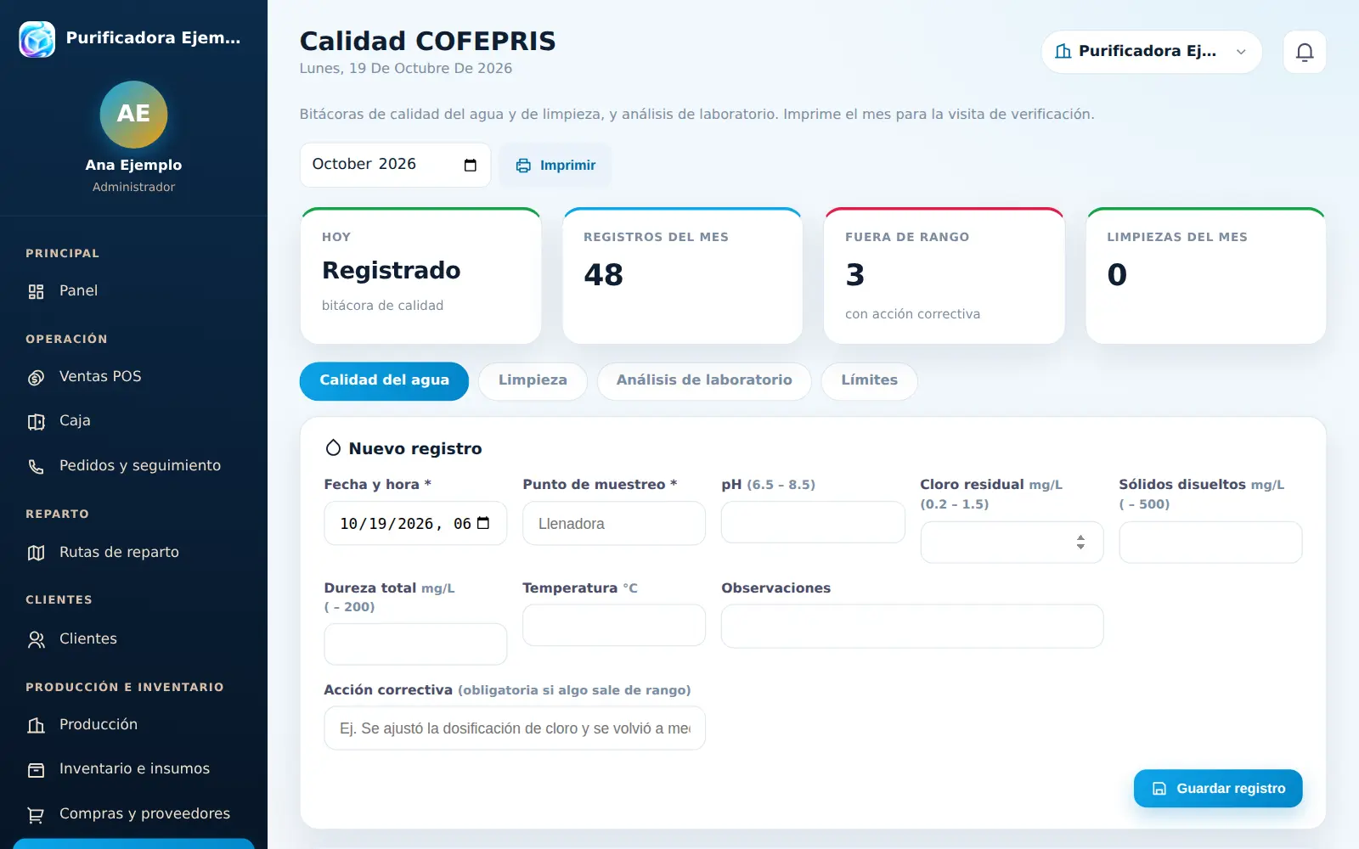Click the Compras y proveedores cart icon

click(x=36, y=814)
